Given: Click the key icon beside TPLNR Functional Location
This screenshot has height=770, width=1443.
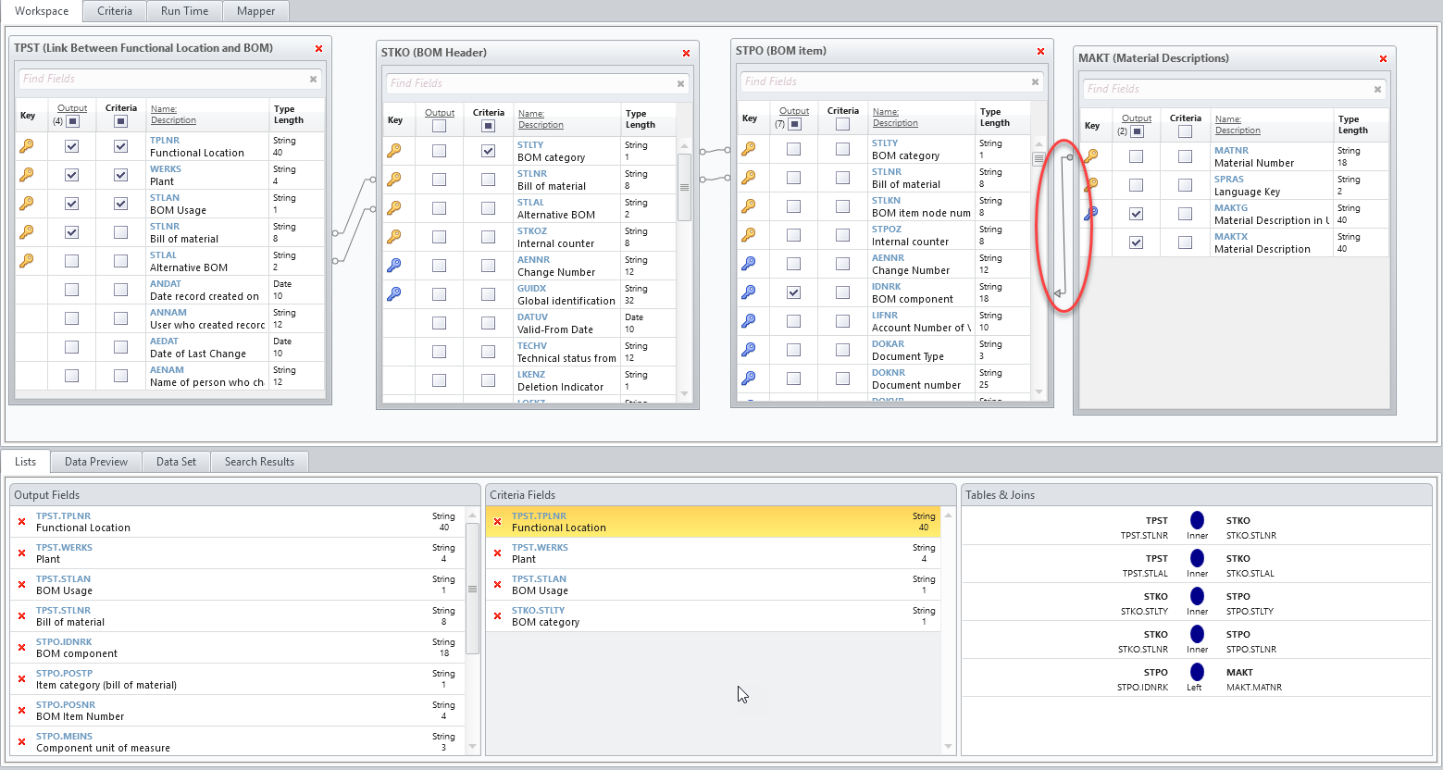Looking at the screenshot, I should click(x=29, y=146).
